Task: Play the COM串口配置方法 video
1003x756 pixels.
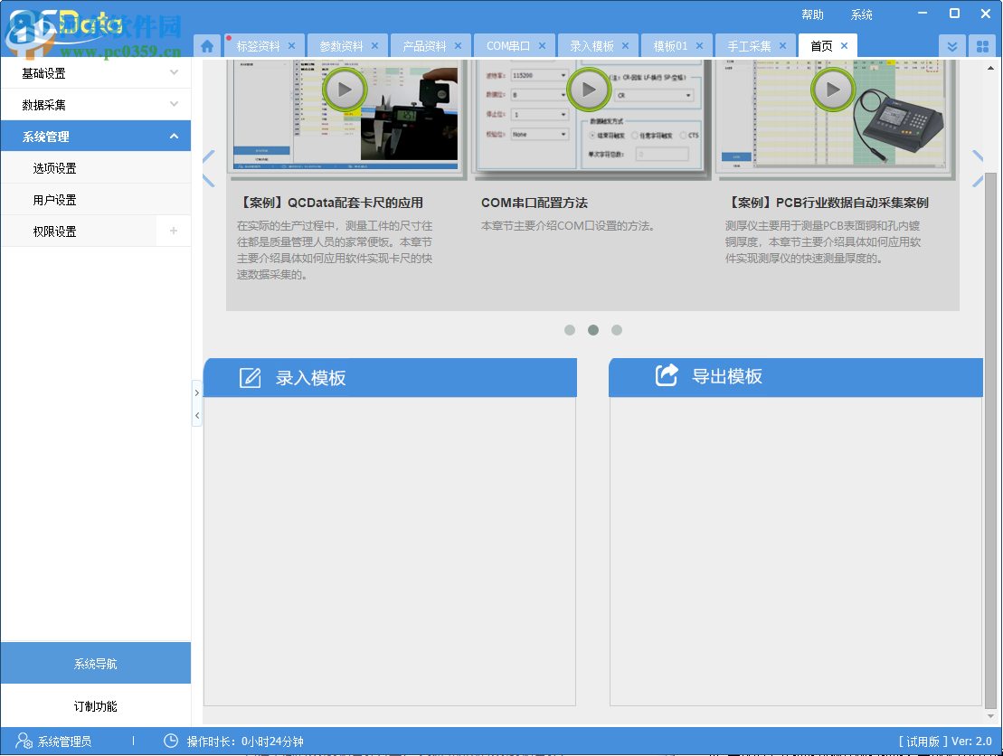Action: pos(589,90)
